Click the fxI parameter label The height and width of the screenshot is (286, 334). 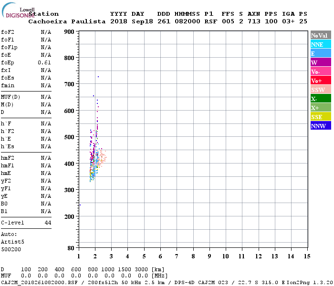click(6, 70)
